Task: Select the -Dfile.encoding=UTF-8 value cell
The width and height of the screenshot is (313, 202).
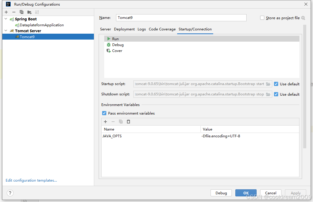Action: tap(250, 136)
